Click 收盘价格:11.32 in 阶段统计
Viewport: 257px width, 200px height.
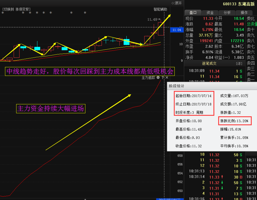click(189, 146)
